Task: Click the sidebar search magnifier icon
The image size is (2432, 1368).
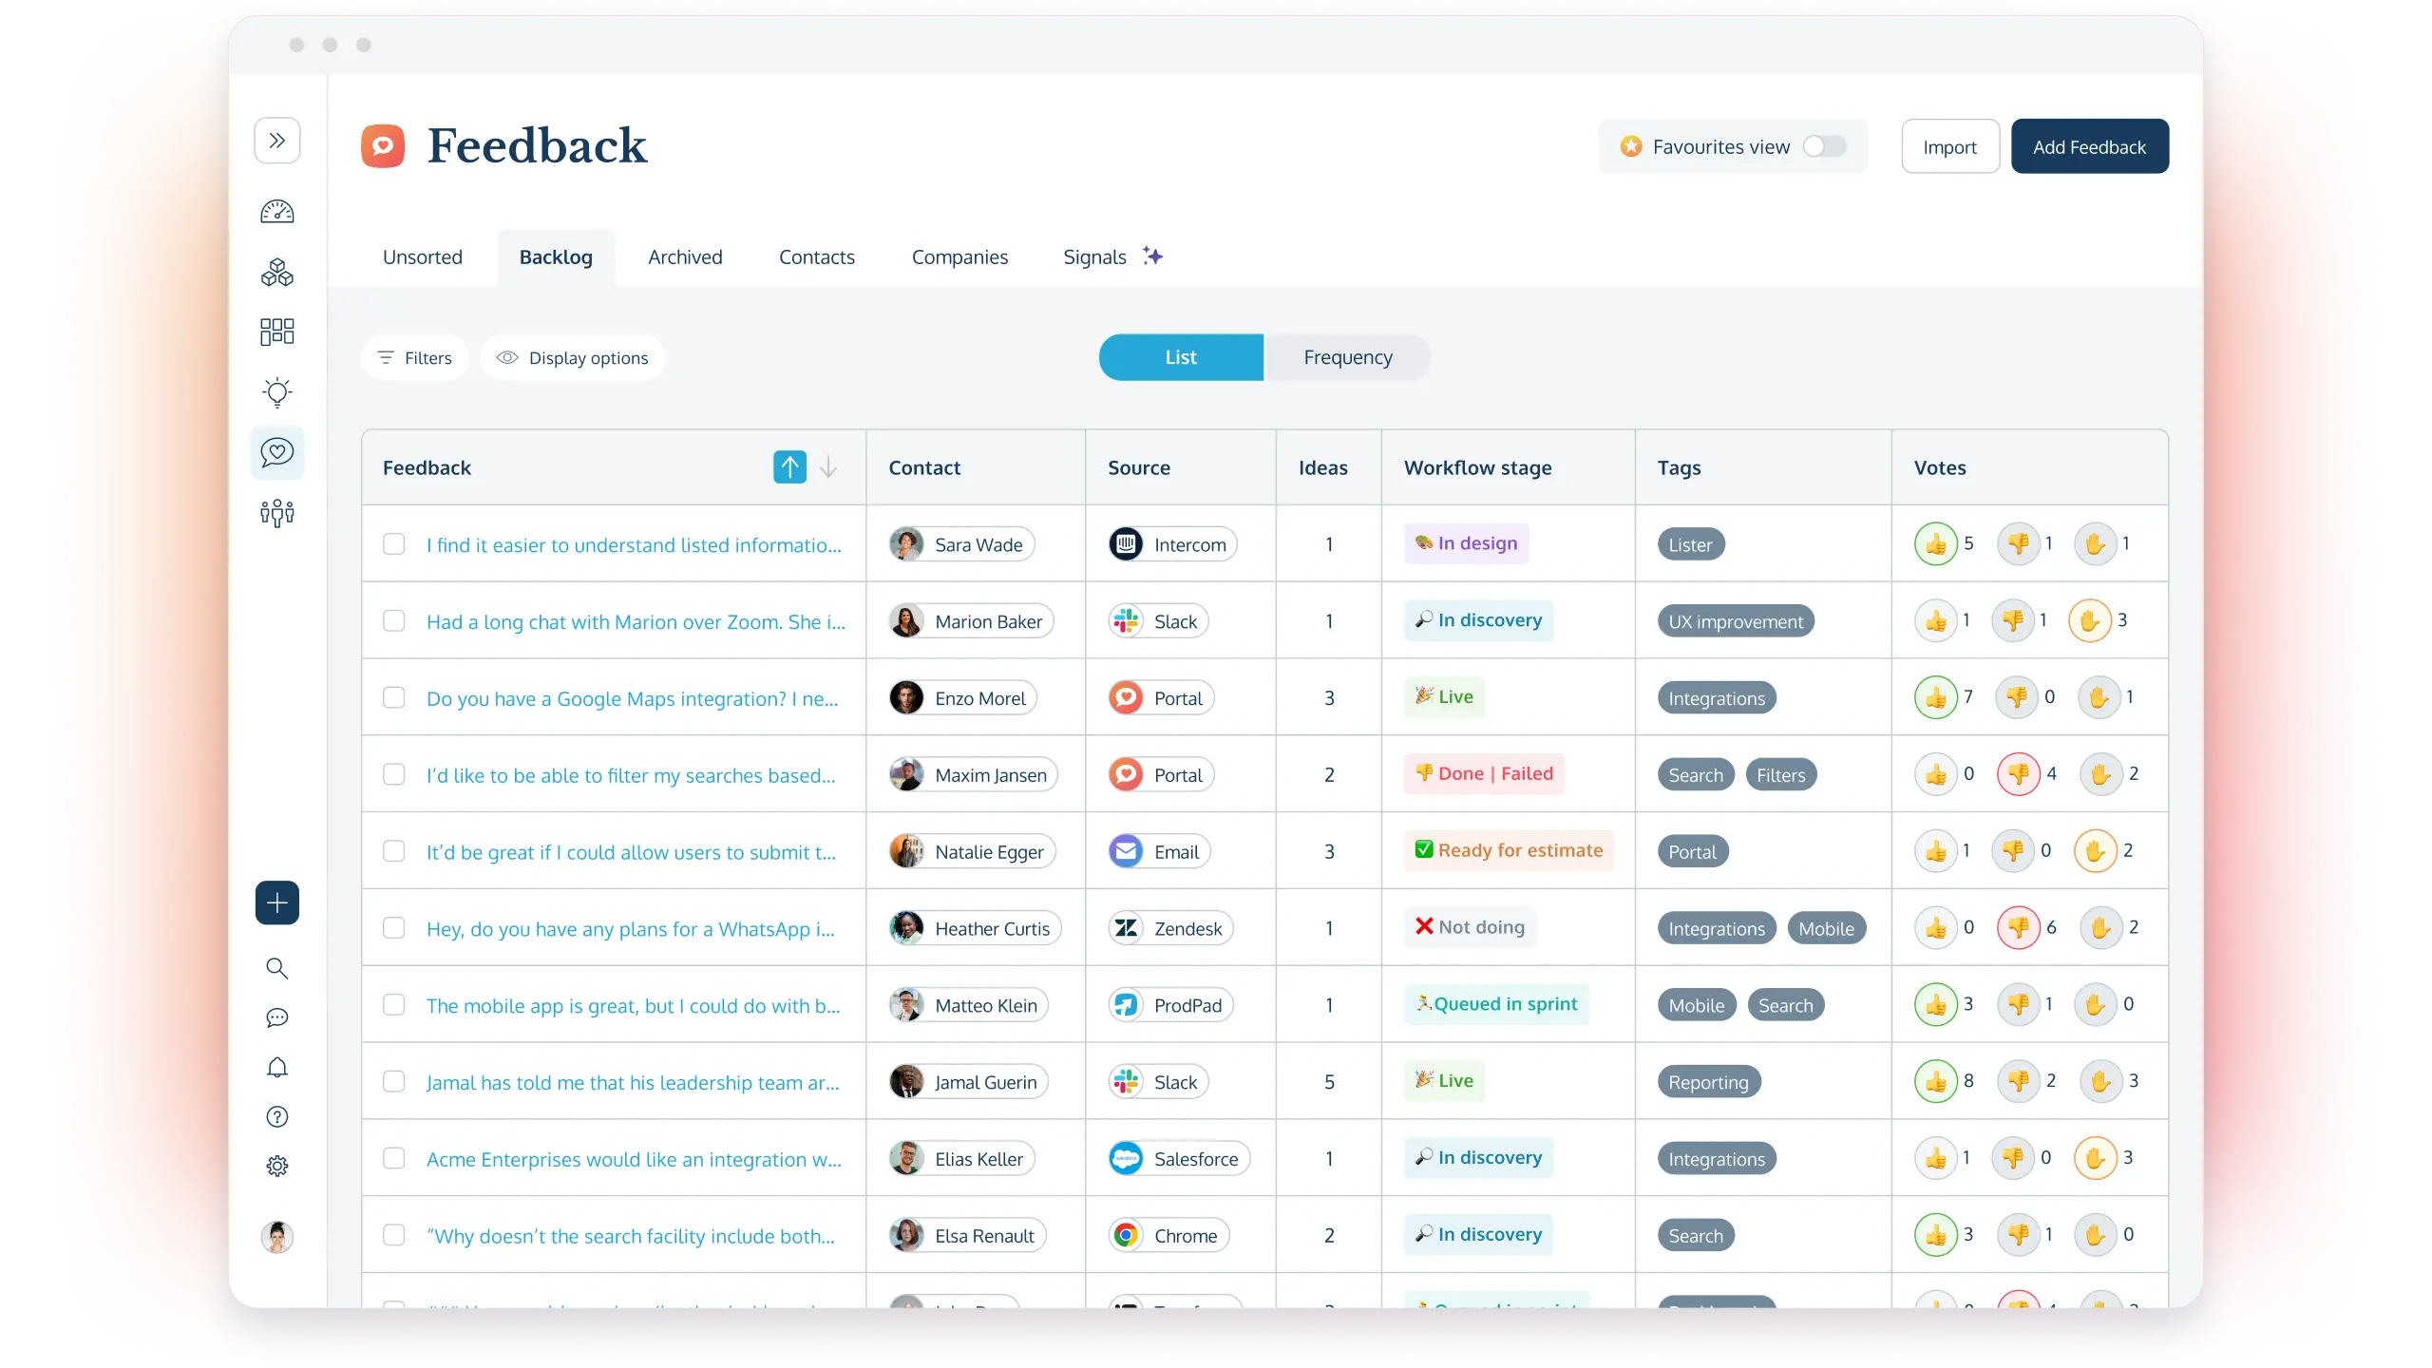Action: click(x=276, y=968)
